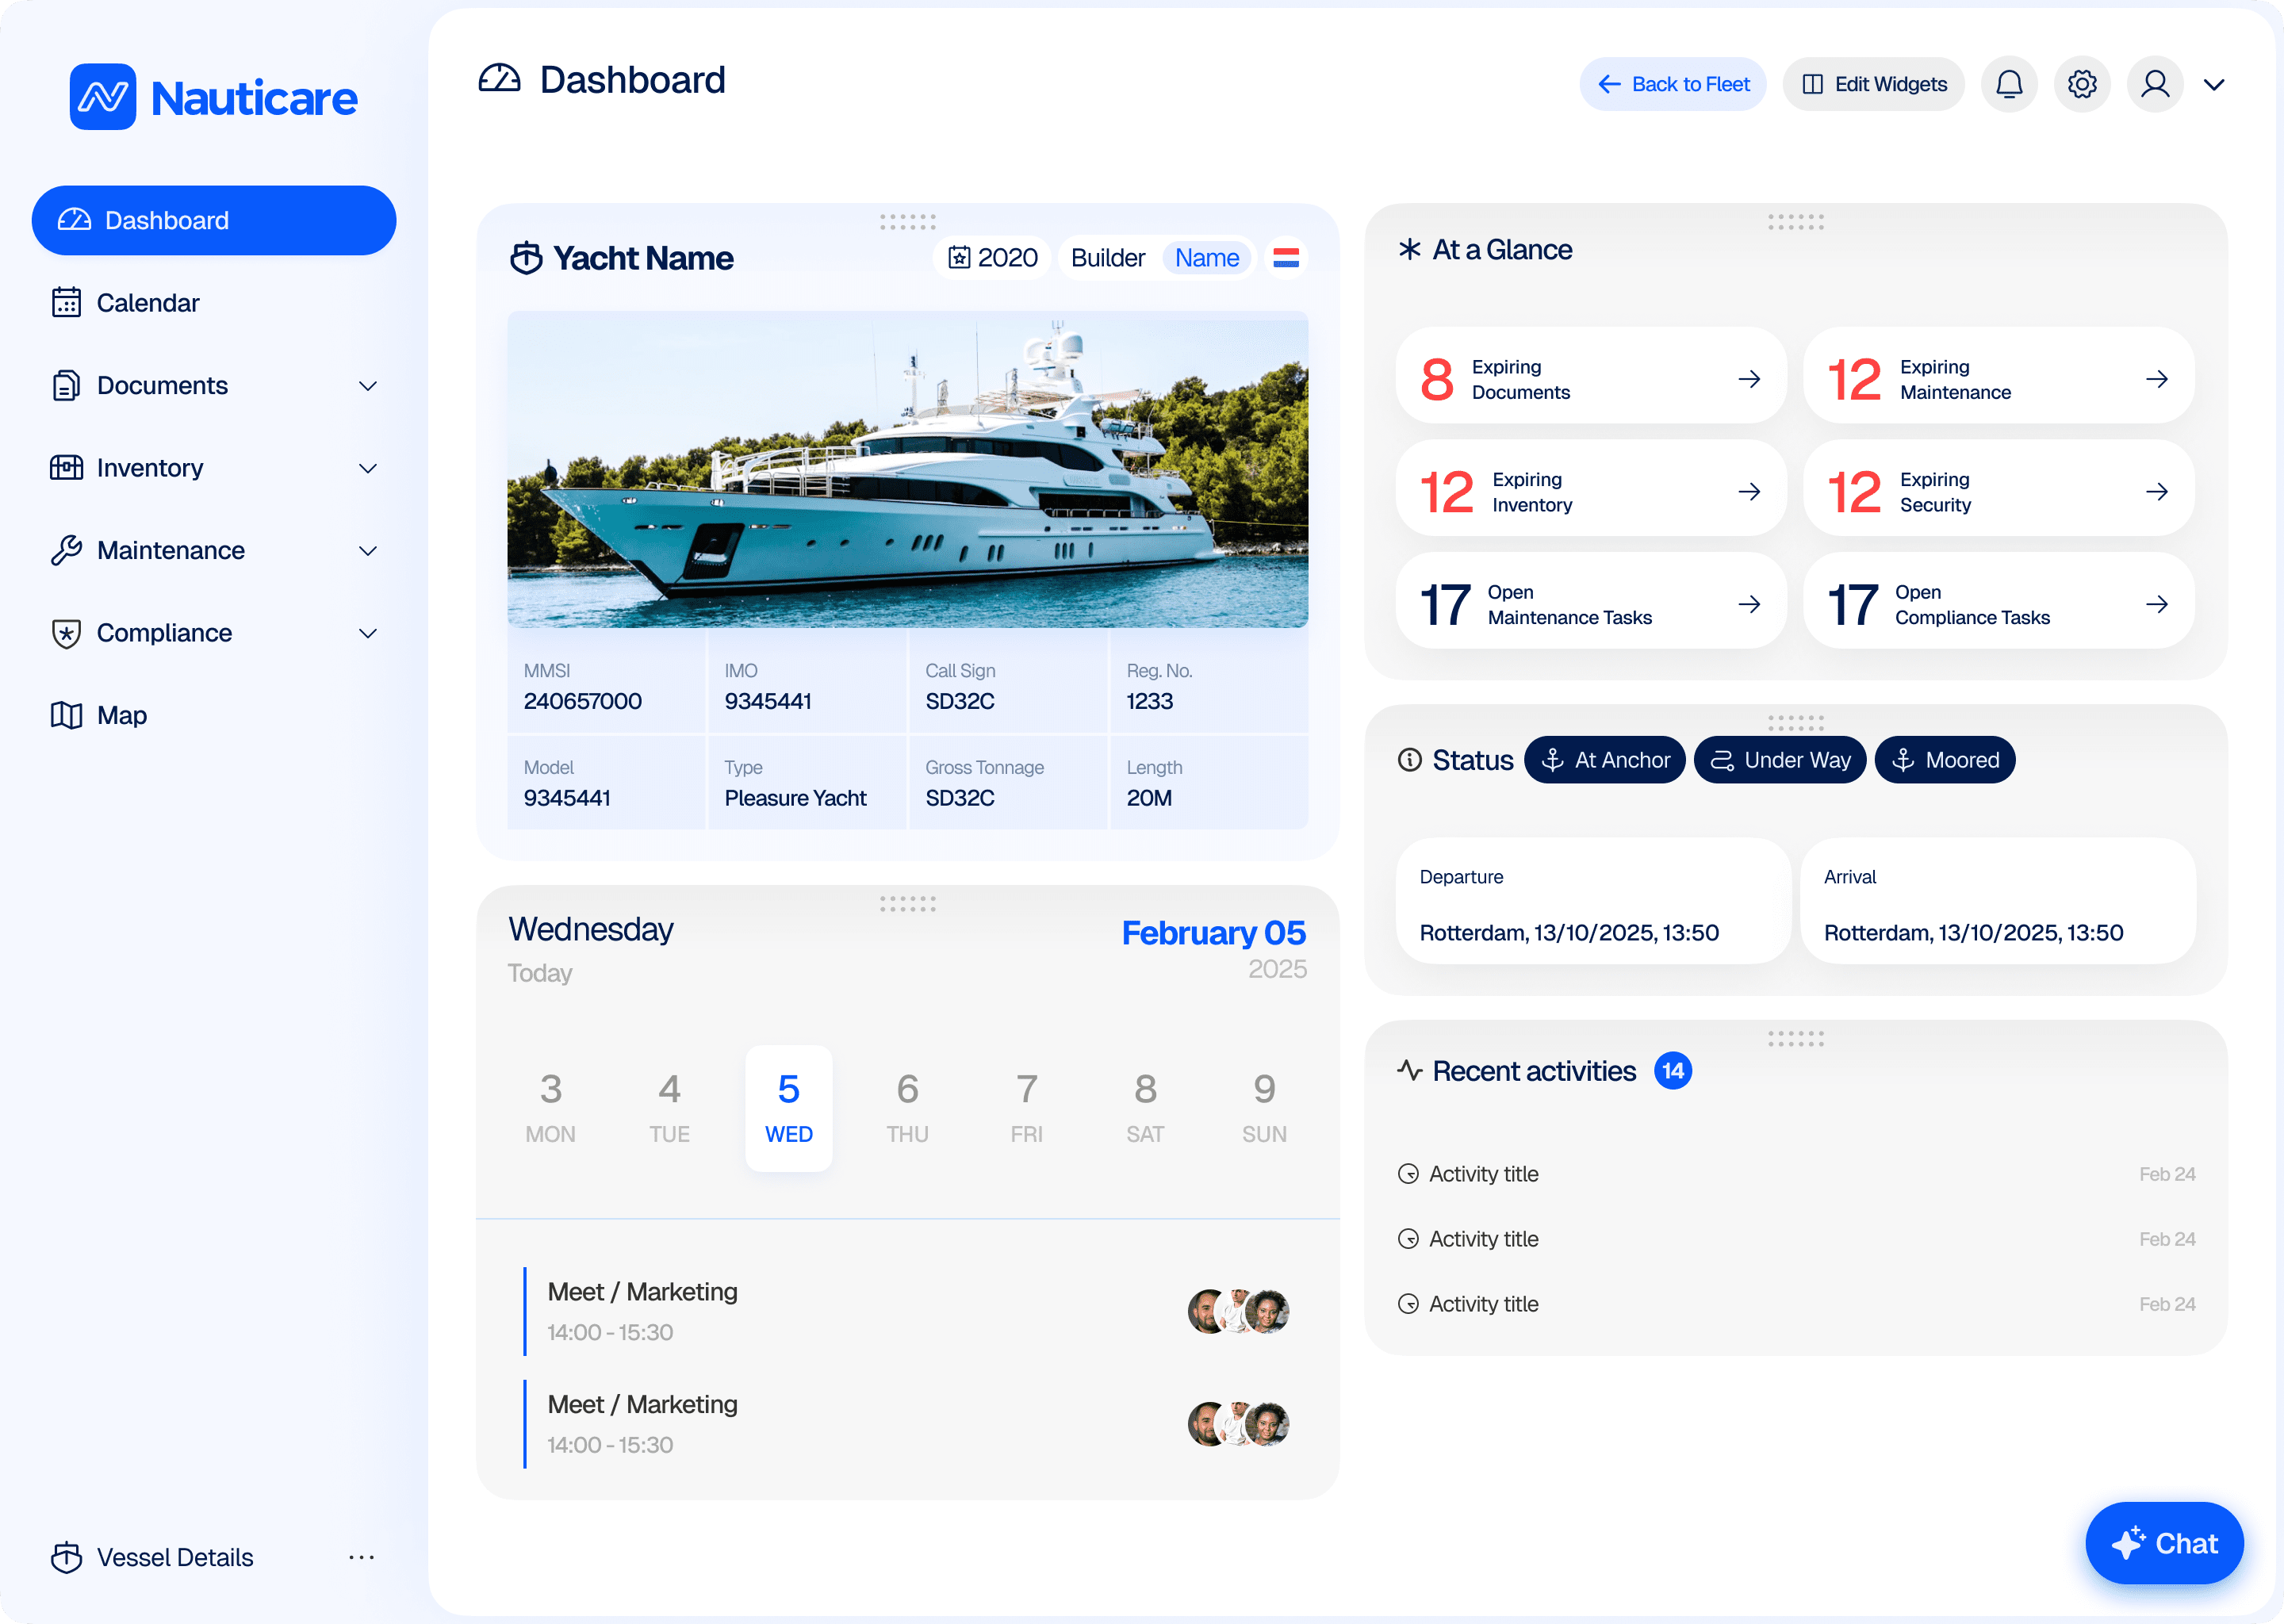This screenshot has width=2284, height=1624.
Task: Expand the Maintenance sidebar chevron
Action: tap(368, 551)
